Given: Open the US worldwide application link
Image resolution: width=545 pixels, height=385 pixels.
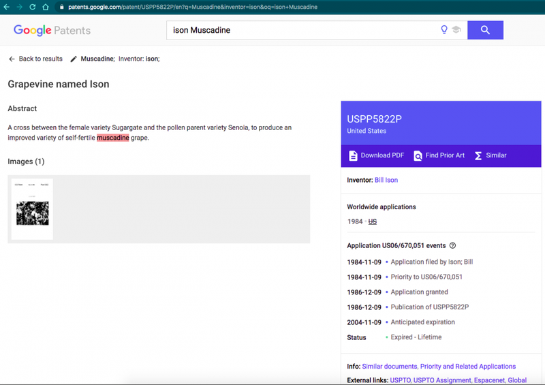Looking at the screenshot, I should coord(372,221).
